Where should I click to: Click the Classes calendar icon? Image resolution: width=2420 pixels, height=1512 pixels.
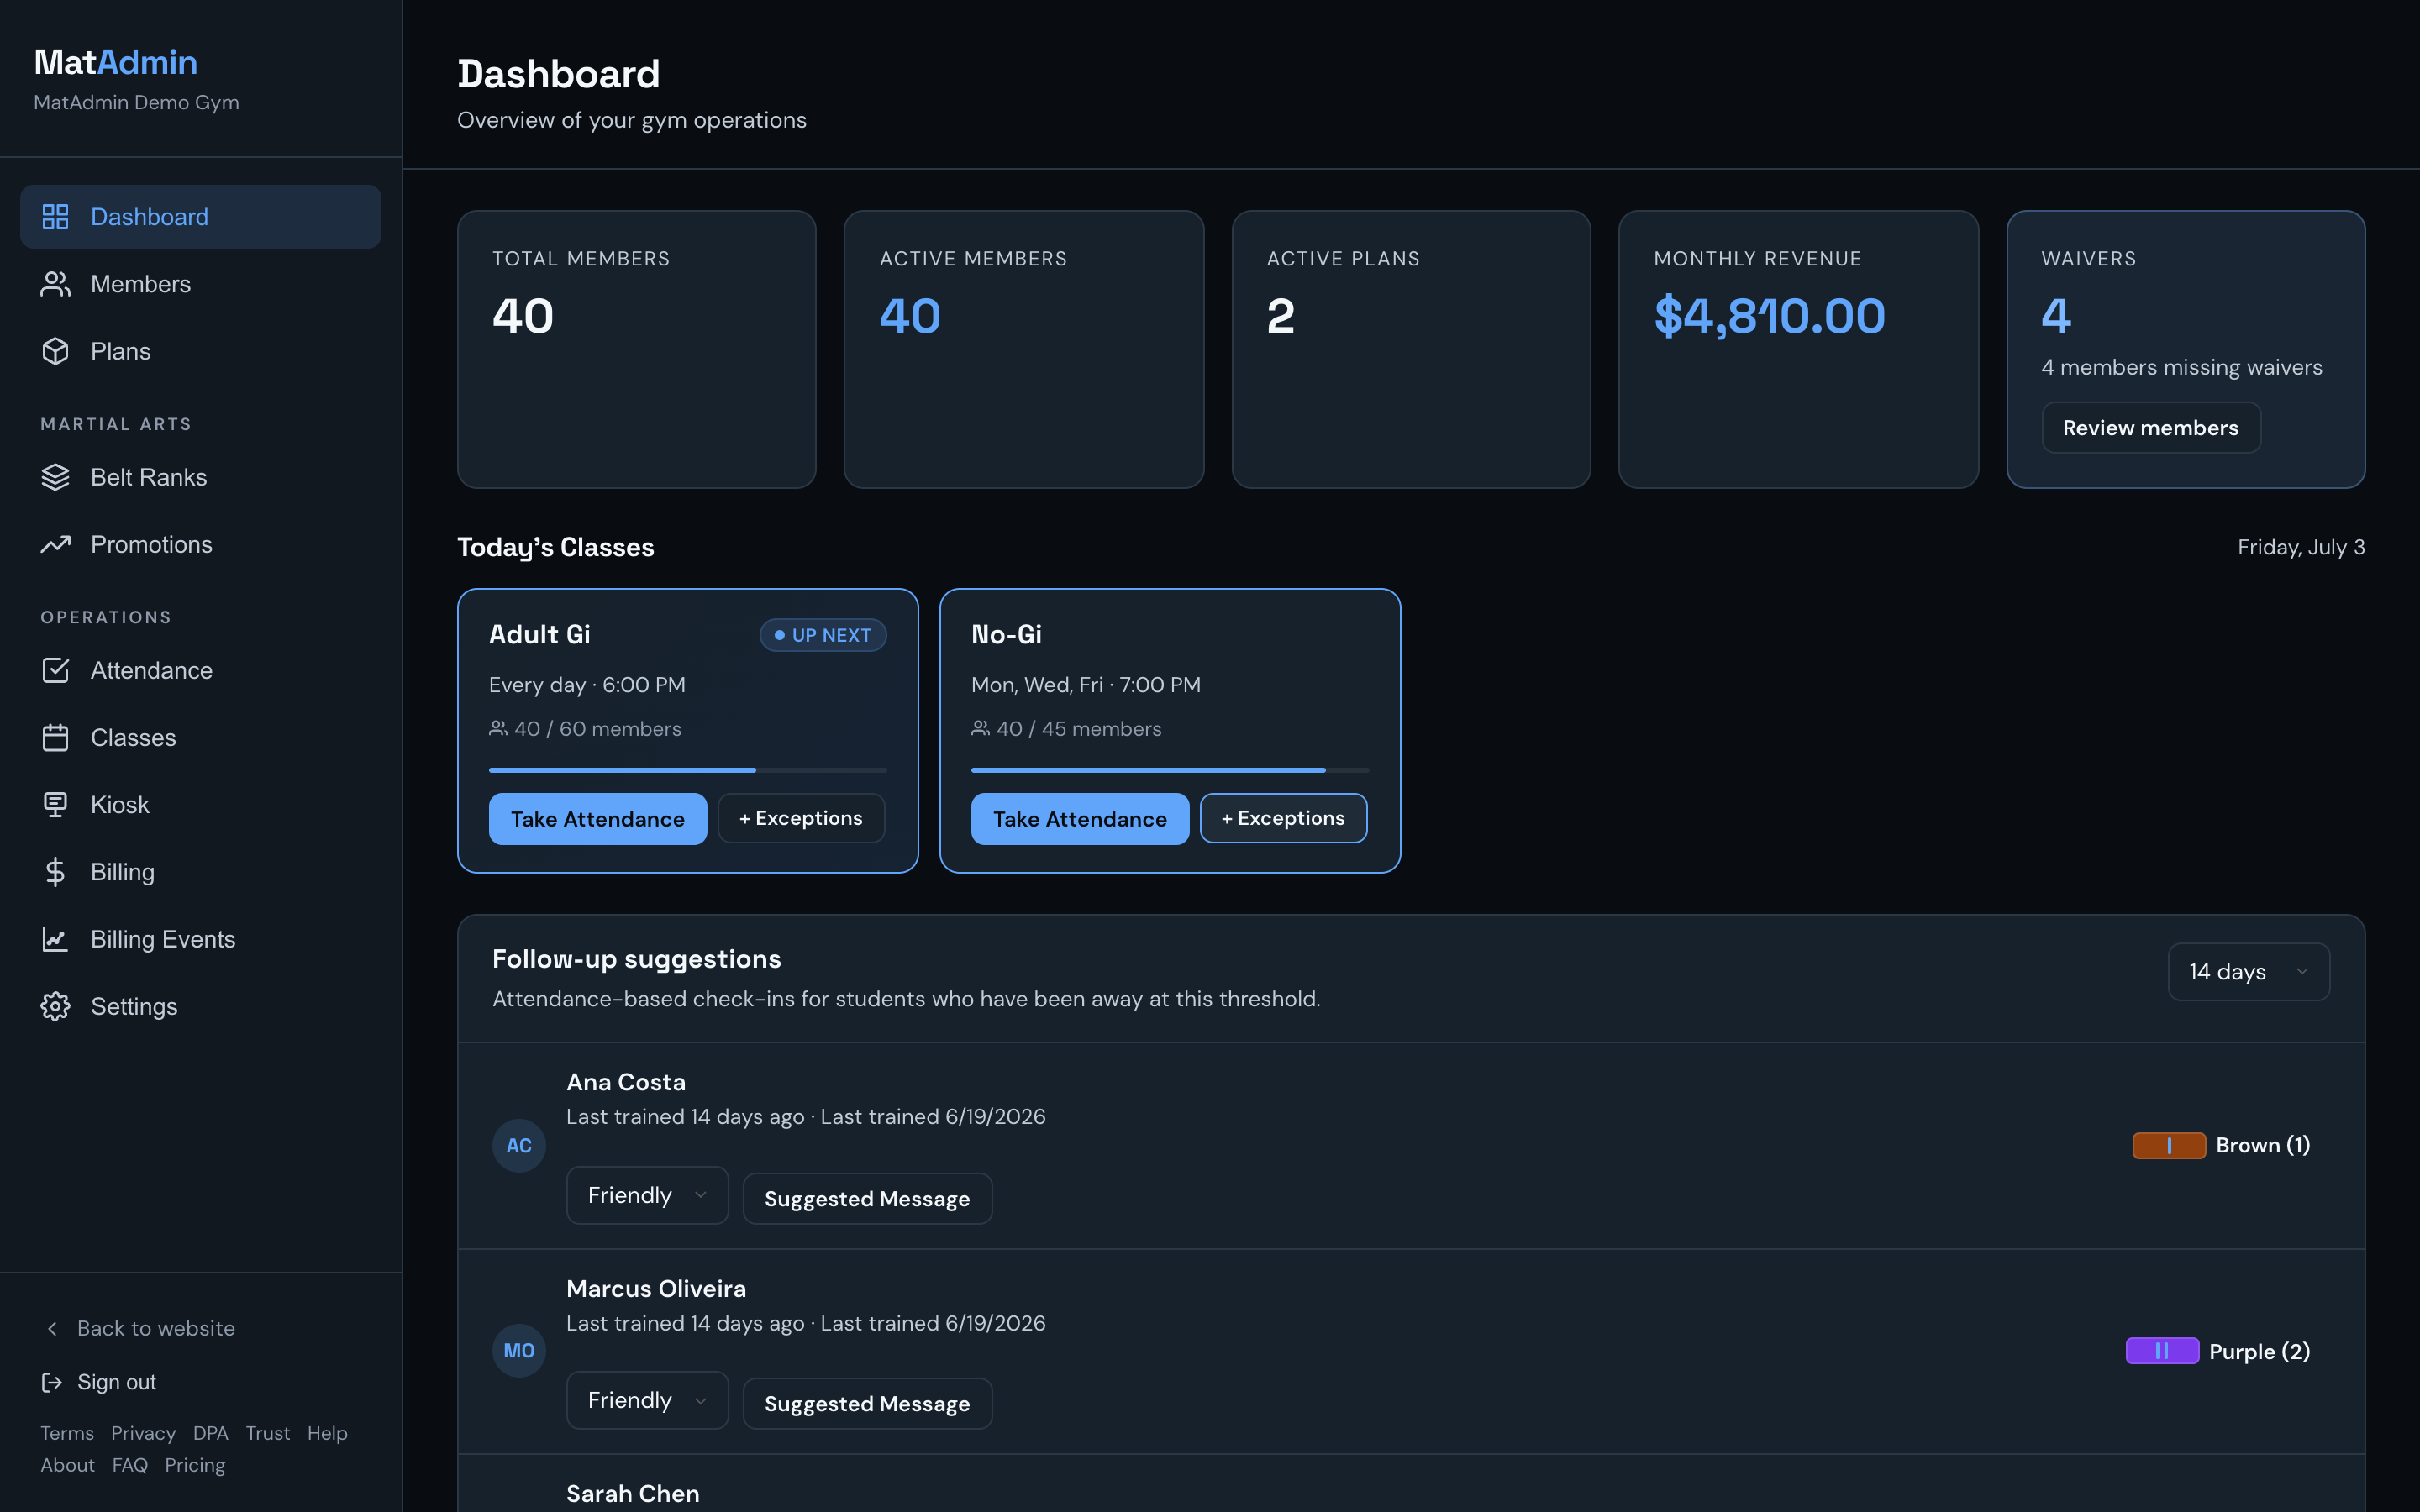[x=55, y=737]
